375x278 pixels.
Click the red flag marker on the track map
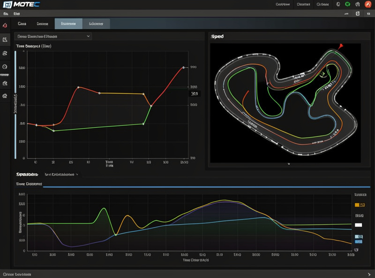(x=340, y=46)
